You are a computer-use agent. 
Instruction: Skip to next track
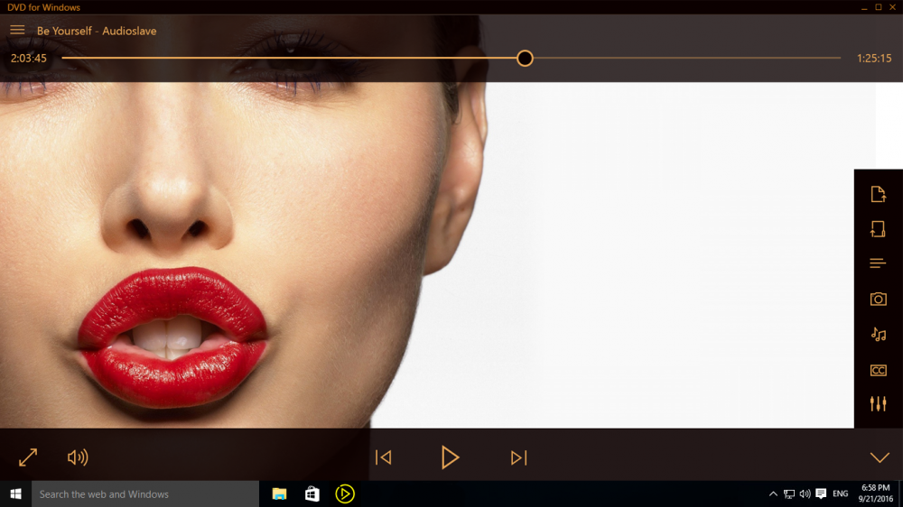519,457
